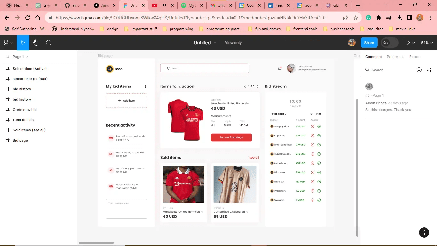Click accept check for Apple Rex bid

pos(319,135)
